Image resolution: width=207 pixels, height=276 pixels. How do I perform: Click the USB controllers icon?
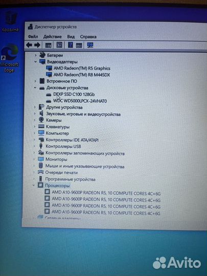[x=41, y=146]
